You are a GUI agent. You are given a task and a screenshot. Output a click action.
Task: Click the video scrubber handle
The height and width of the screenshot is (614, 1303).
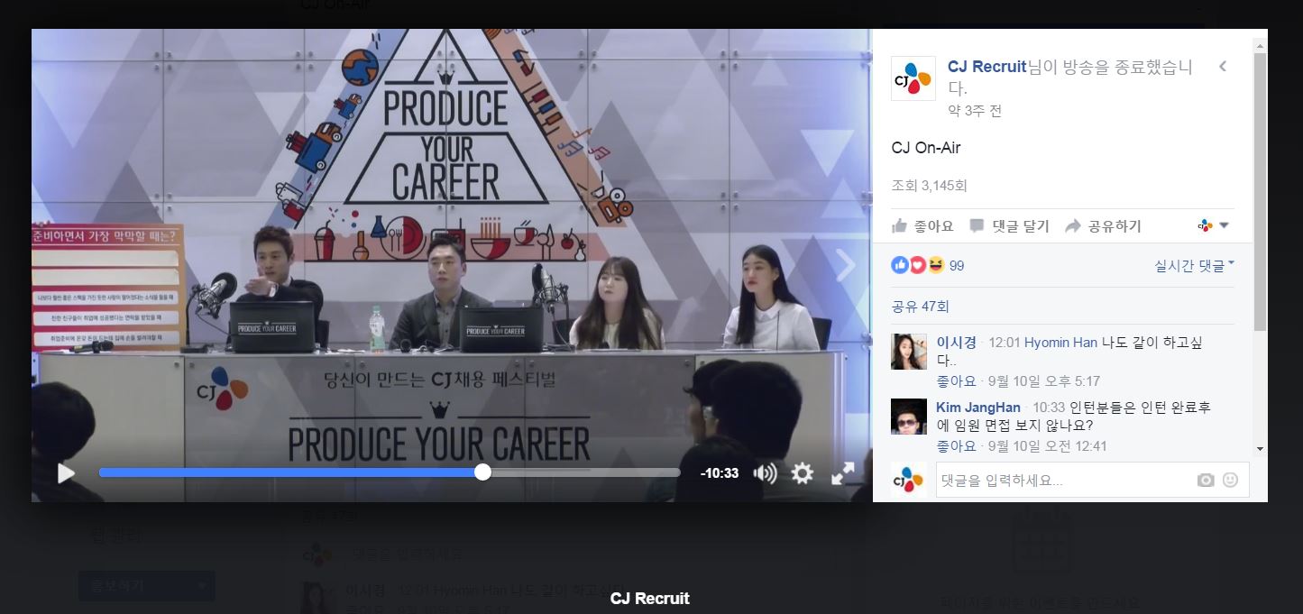482,472
